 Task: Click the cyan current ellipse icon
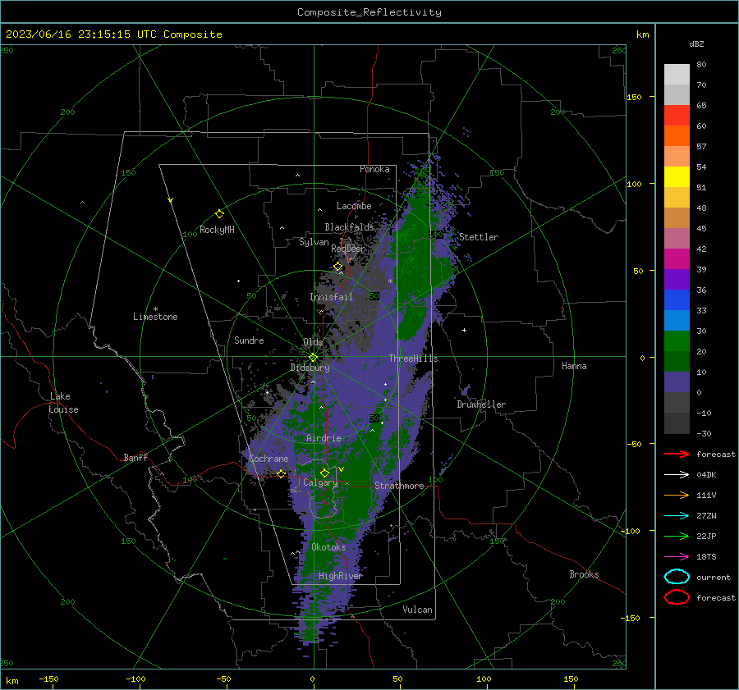click(x=677, y=577)
